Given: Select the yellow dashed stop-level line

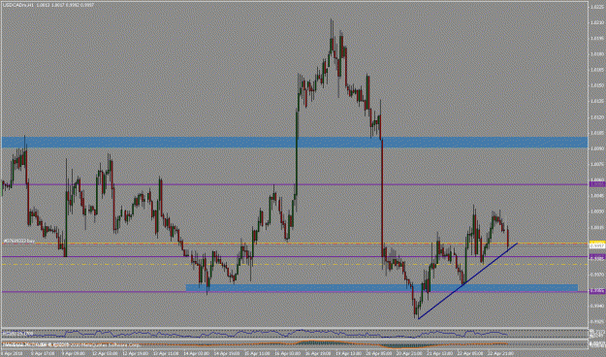Looking at the screenshot, I should tap(295, 264).
